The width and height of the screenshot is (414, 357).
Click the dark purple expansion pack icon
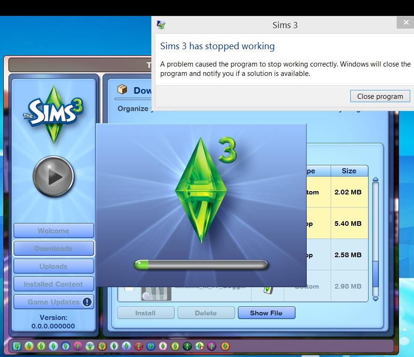coord(212,346)
